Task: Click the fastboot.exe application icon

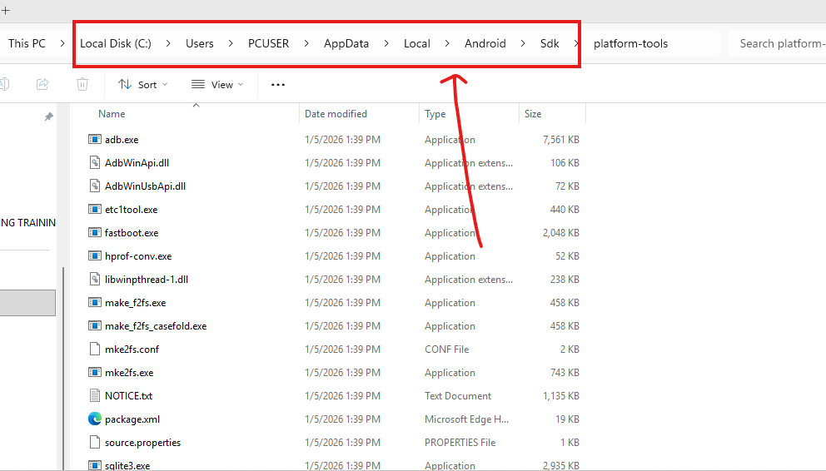Action: [94, 233]
